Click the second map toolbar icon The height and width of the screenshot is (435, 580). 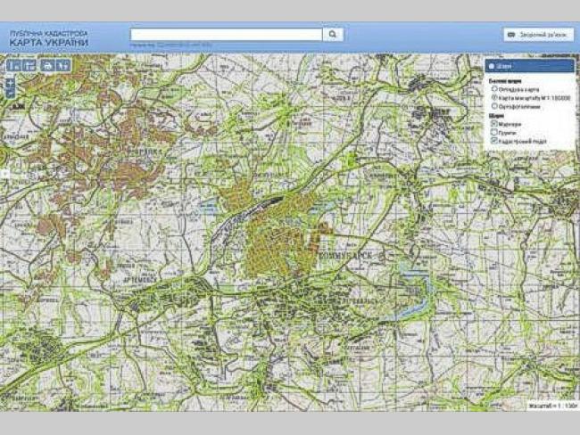click(x=29, y=65)
